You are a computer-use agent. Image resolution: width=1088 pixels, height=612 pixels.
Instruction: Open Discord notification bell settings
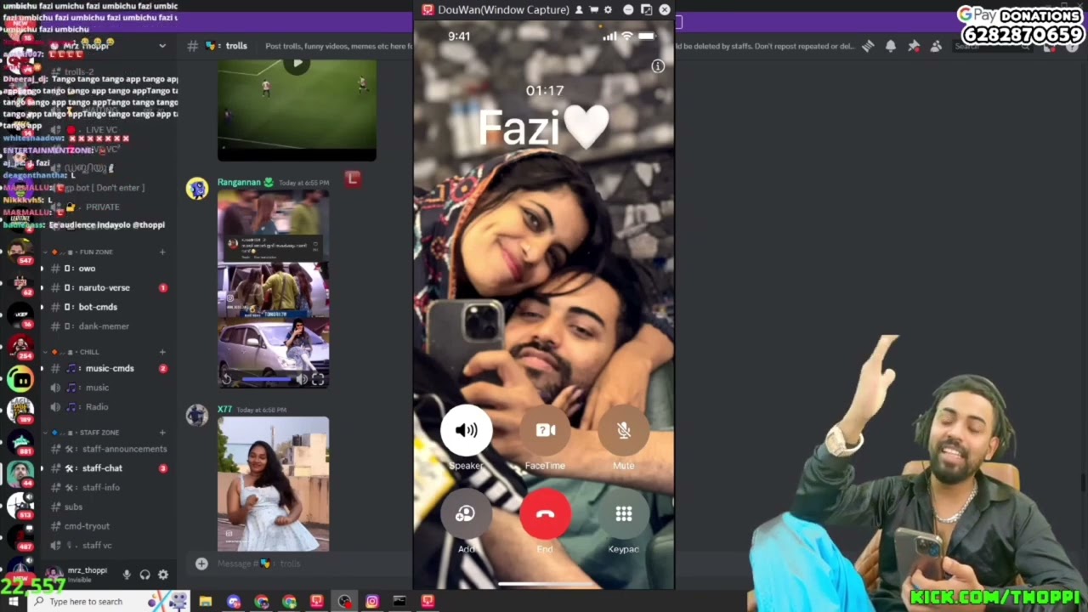[x=891, y=46]
